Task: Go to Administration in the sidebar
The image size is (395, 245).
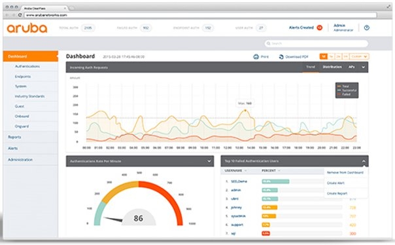Action: 20,160
